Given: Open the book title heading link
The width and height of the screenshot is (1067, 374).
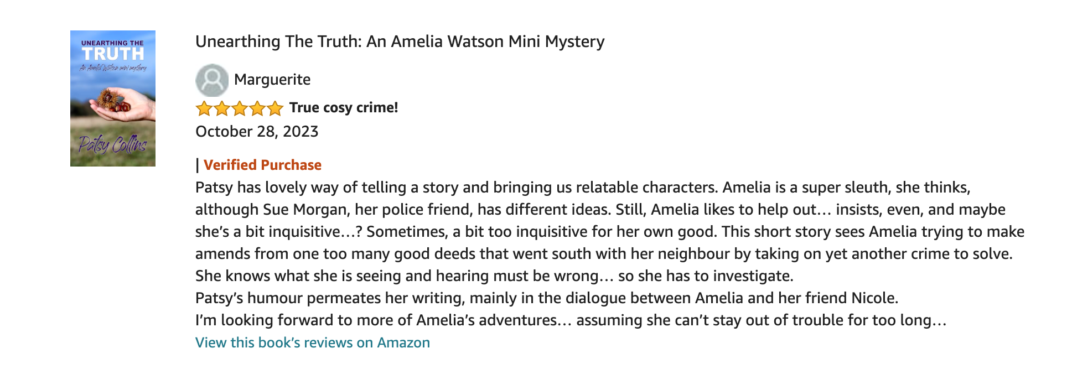Looking at the screenshot, I should pyautogui.click(x=400, y=41).
